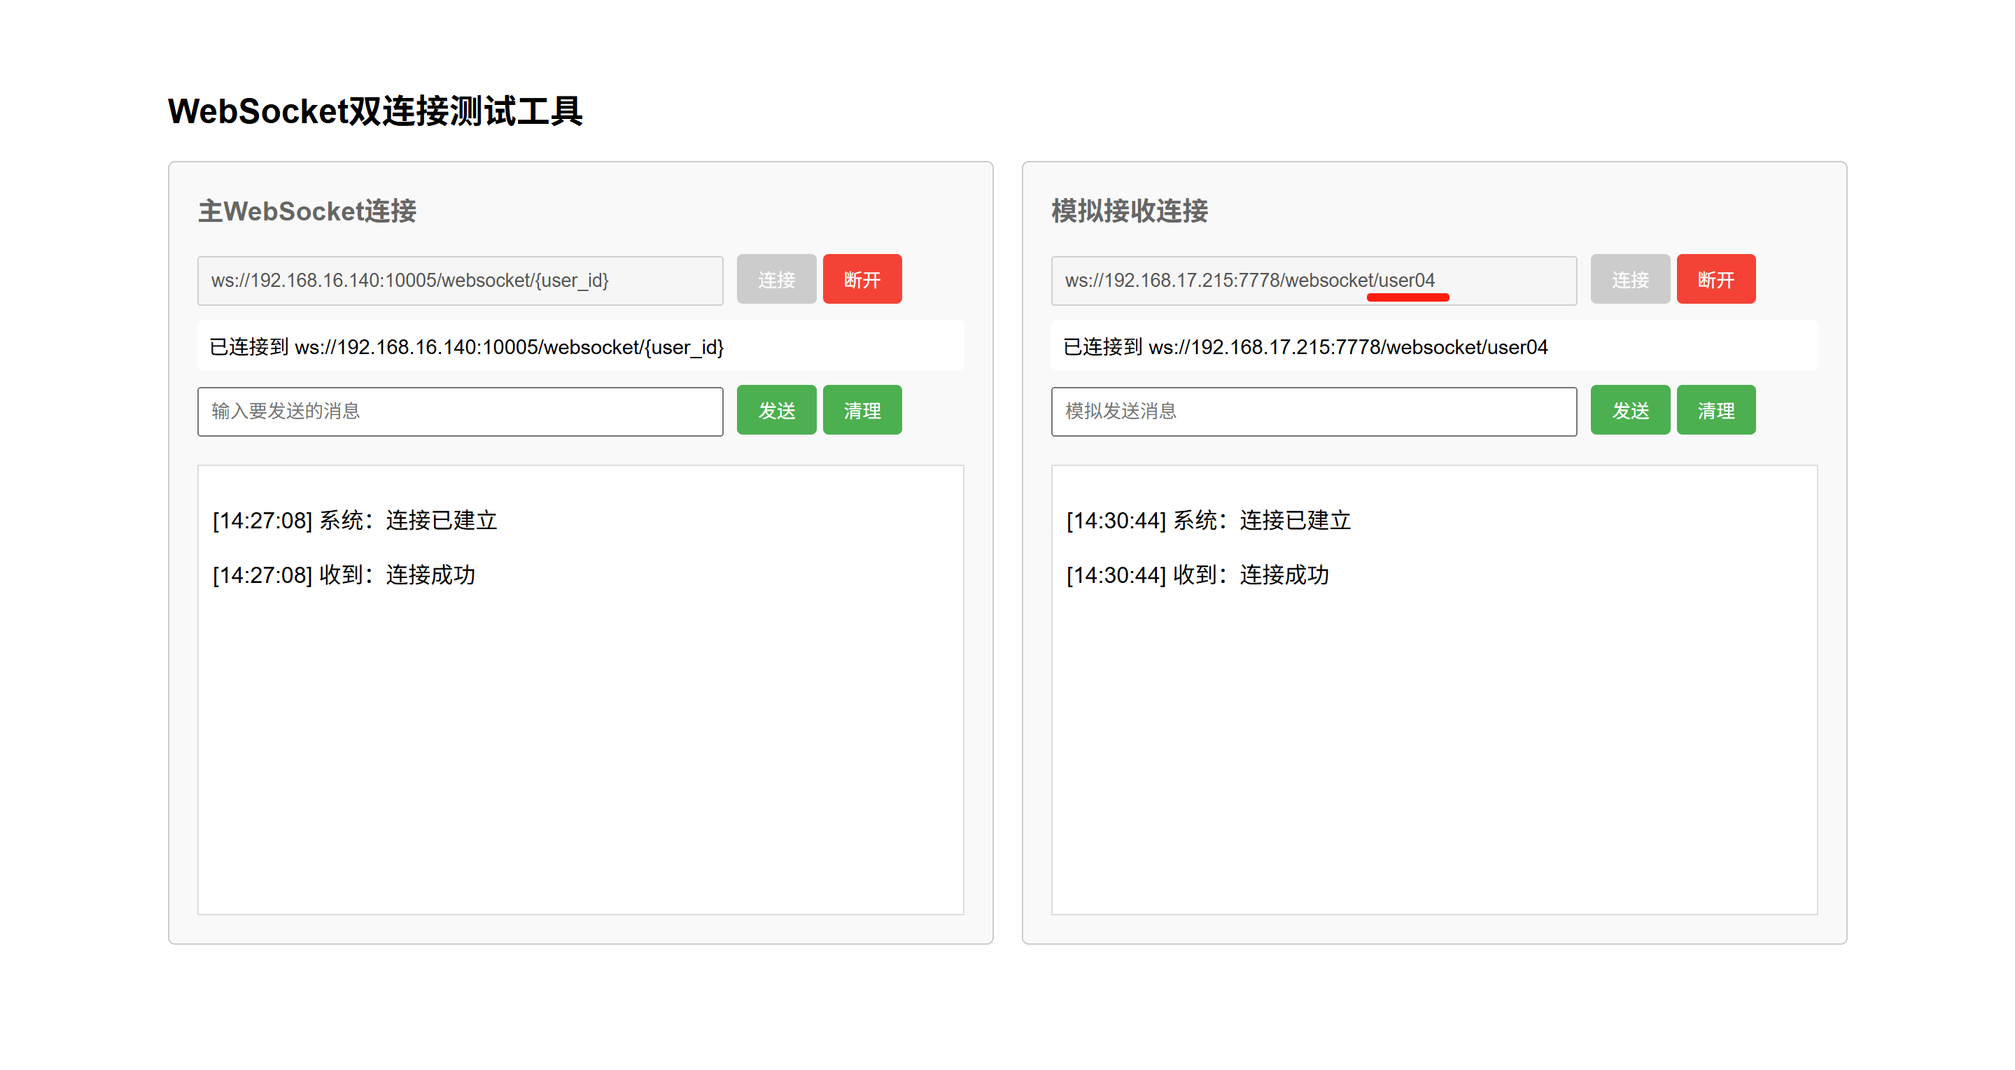Click the 14:27:08 连接已建立 log entry
The width and height of the screenshot is (2015, 1070).
tap(354, 520)
